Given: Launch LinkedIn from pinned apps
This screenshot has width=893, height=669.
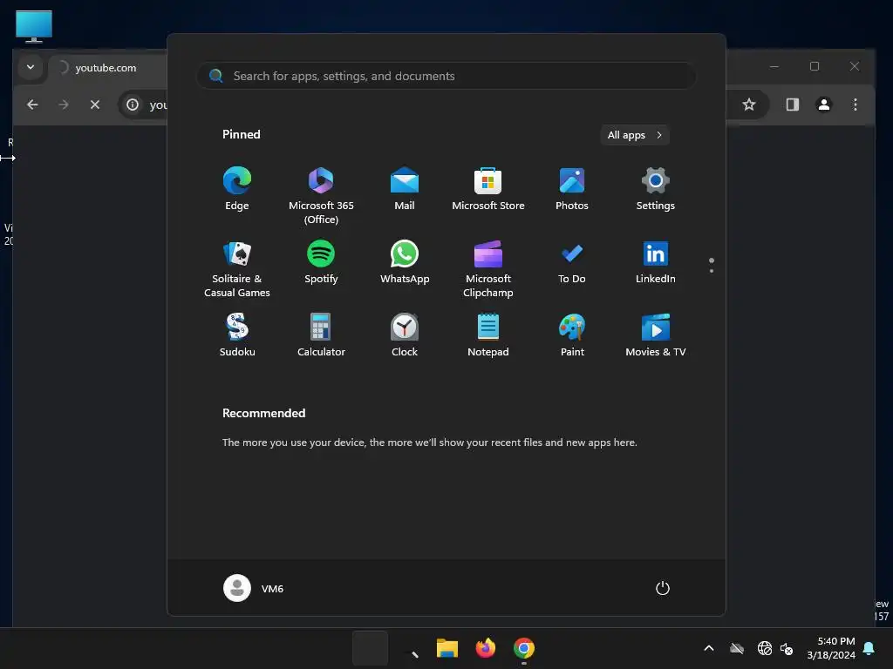Looking at the screenshot, I should 656,262.
